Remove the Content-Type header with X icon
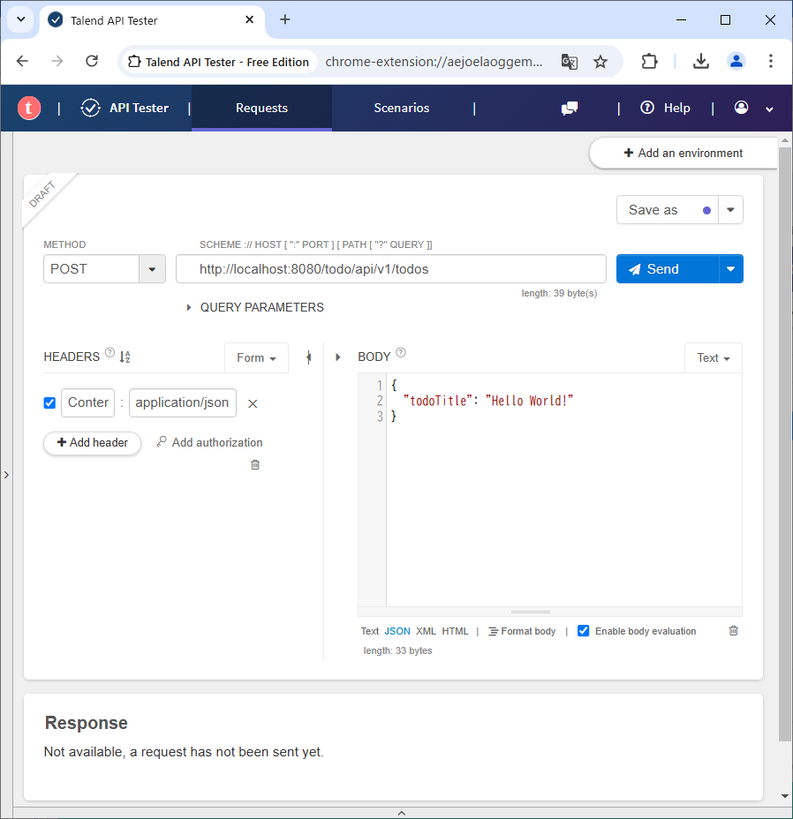The height and width of the screenshot is (819, 793). coord(253,403)
